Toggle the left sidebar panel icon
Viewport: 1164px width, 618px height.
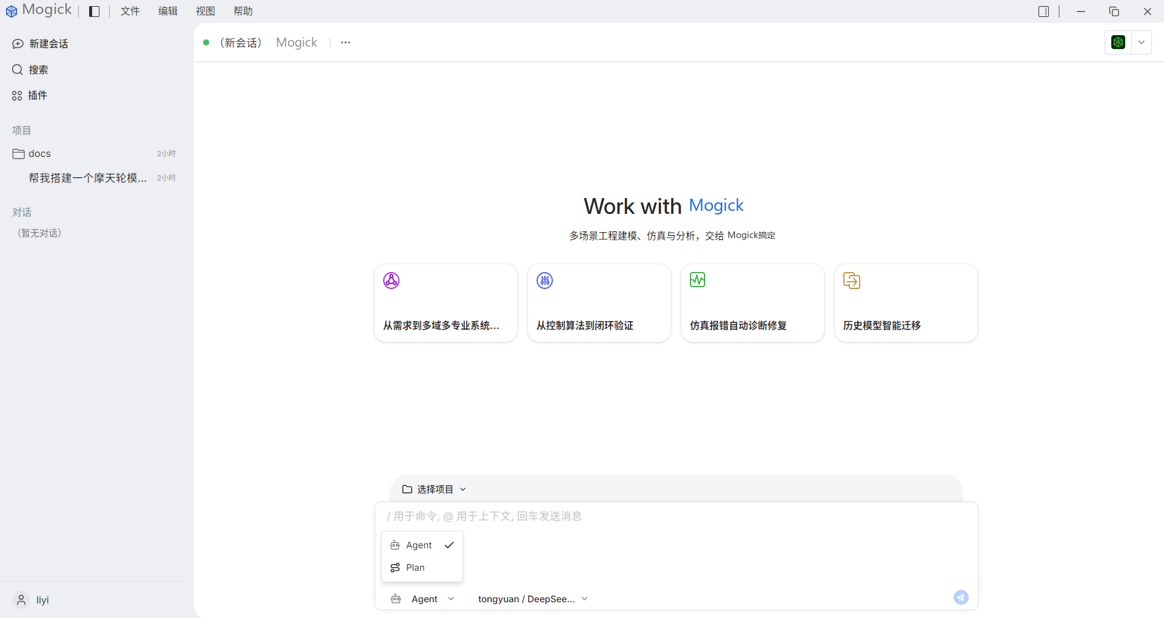(94, 12)
